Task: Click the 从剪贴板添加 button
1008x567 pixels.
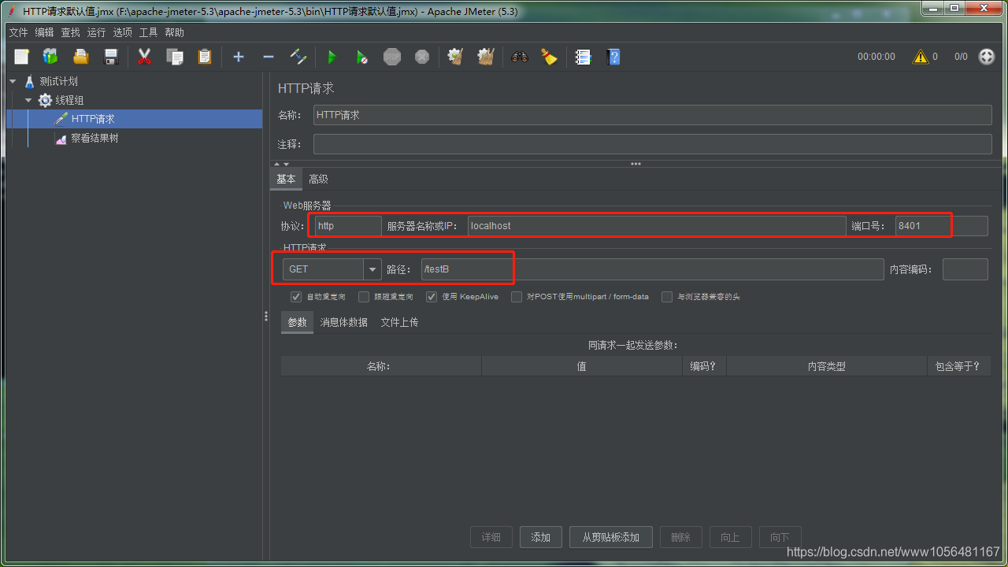Action: pyautogui.click(x=611, y=537)
